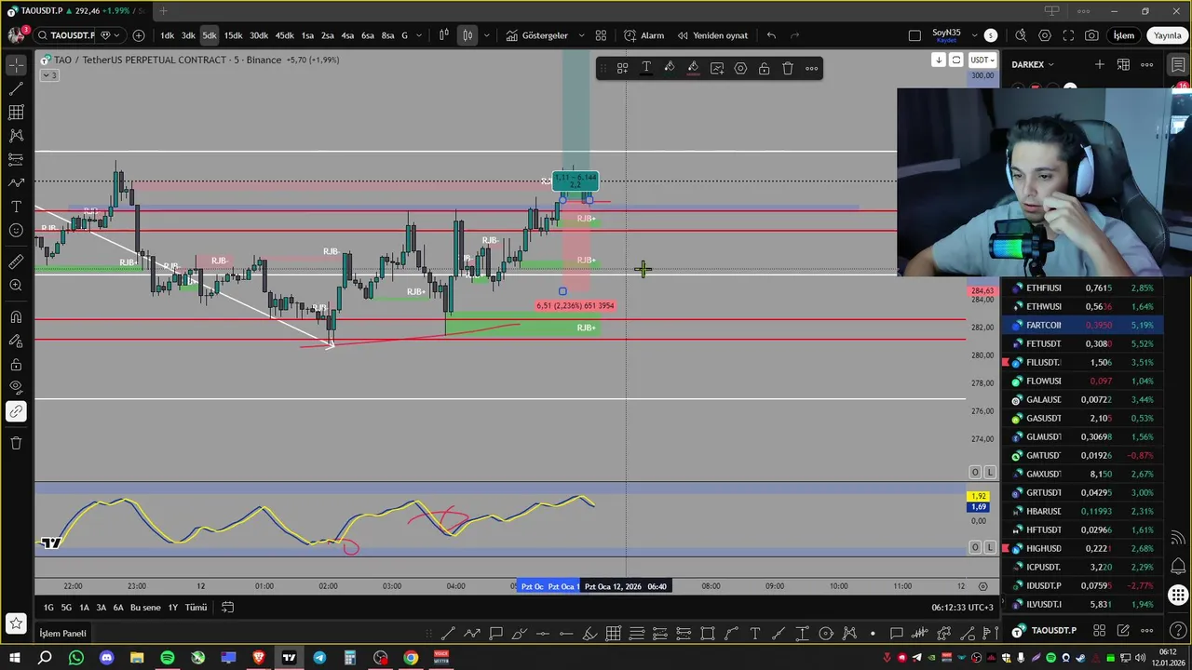Viewport: 1192px width, 670px height.
Task: Open quick search in top toolbar
Action: coord(1021,35)
